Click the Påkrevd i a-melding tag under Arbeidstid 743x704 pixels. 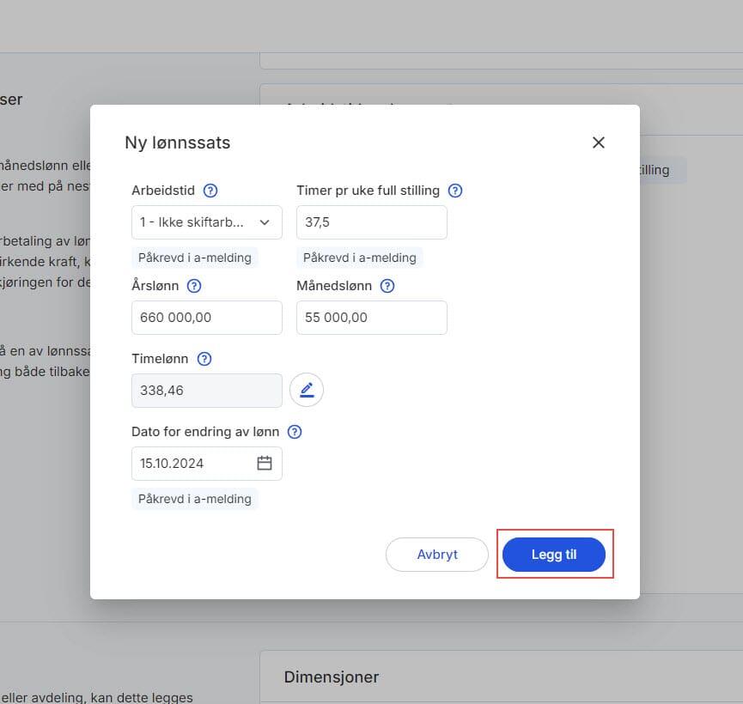(x=195, y=258)
